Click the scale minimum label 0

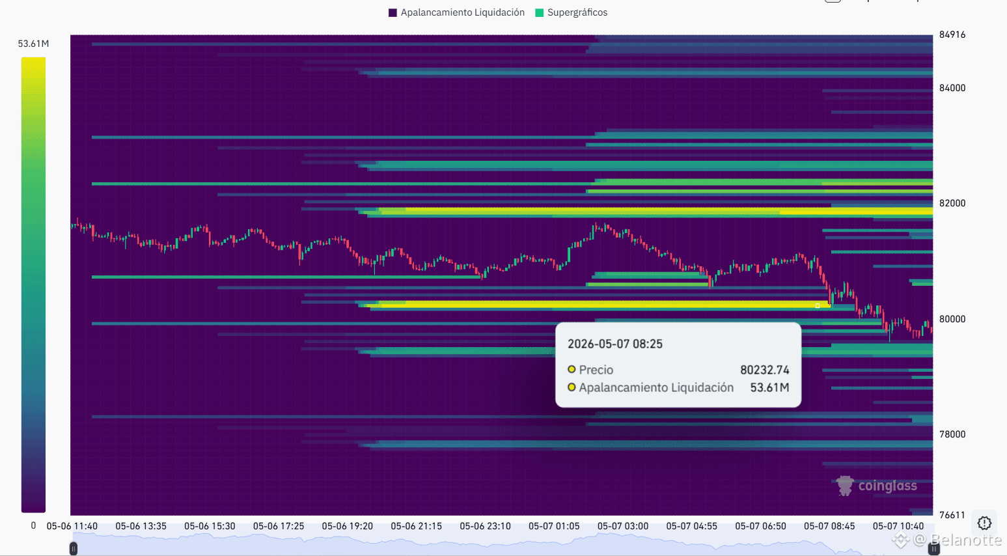click(x=33, y=525)
